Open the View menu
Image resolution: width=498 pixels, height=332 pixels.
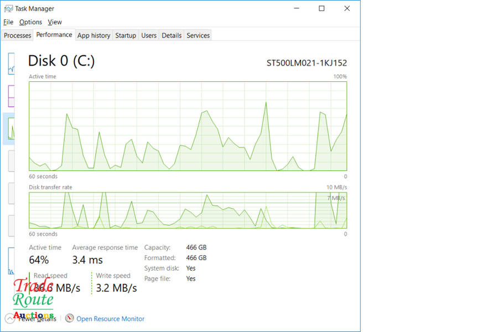(x=55, y=22)
